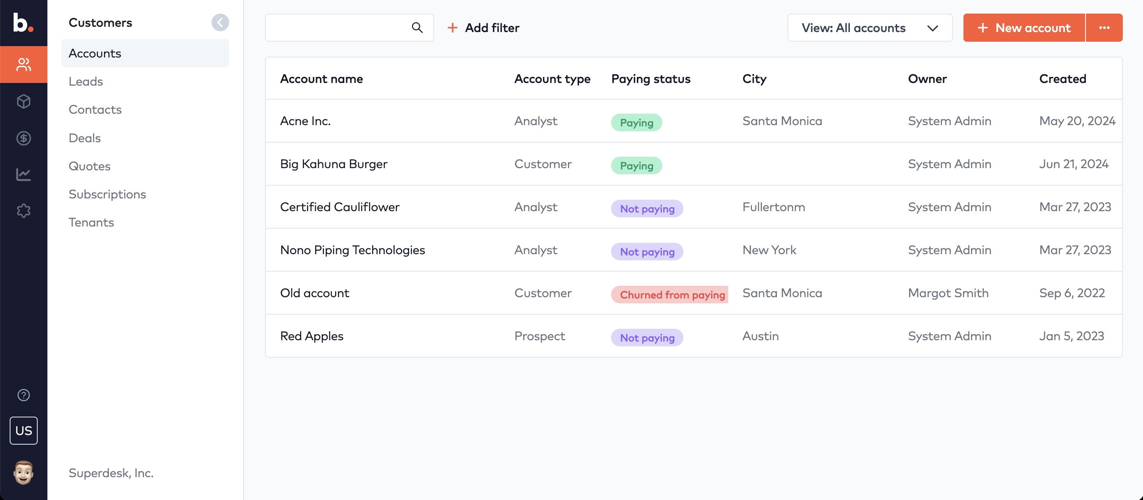The image size is (1143, 500).
Task: Open the Red Apples account
Action: pos(312,336)
